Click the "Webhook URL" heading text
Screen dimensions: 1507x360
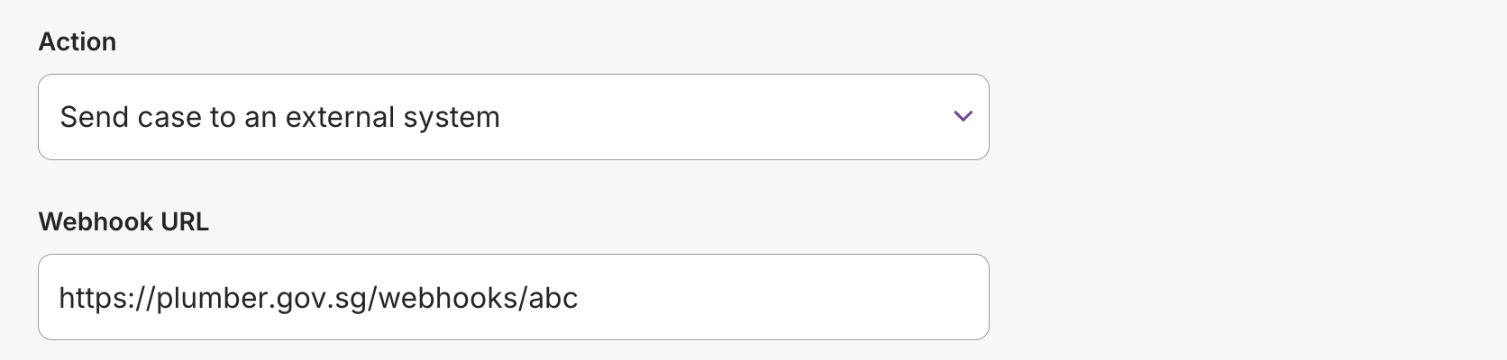point(123,222)
